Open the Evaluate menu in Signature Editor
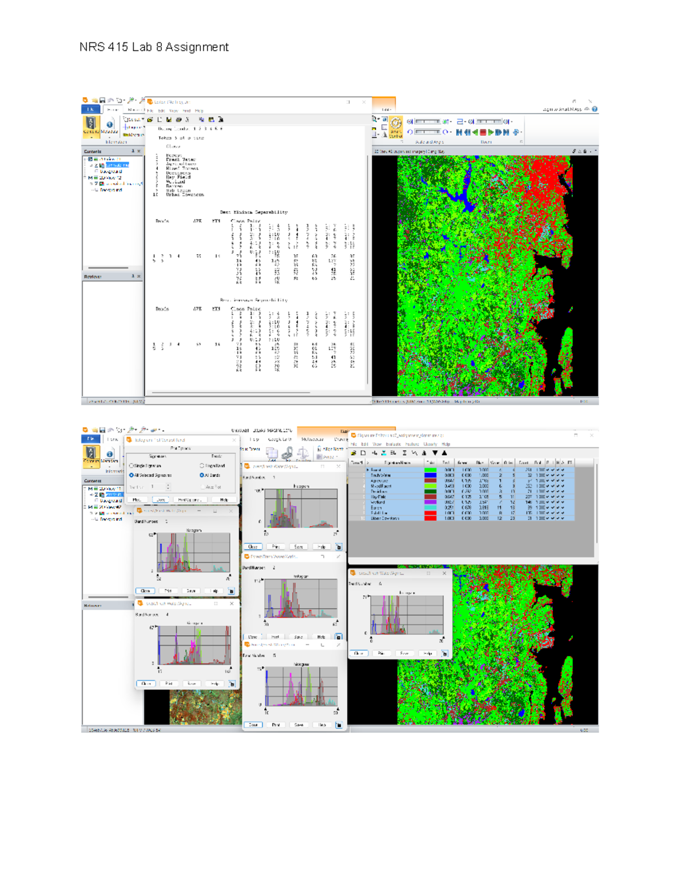 pyautogui.click(x=392, y=444)
